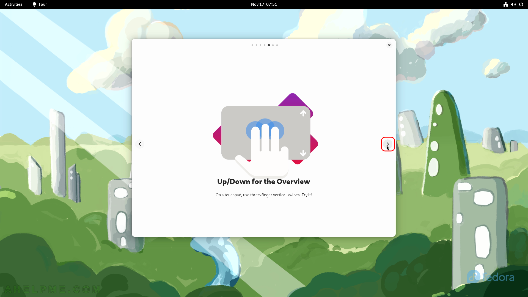Jump to the first page indicator dot

tap(252, 45)
